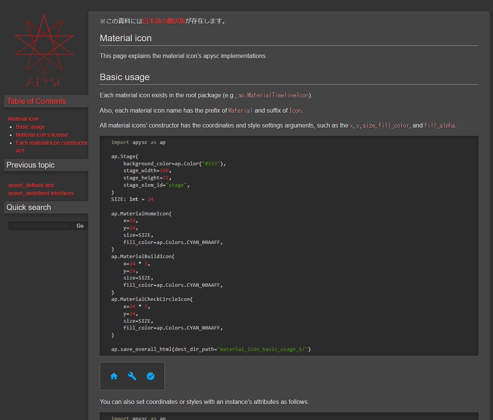Click the Quick search sidebar heading
The height and width of the screenshot is (420, 493).
pyautogui.click(x=29, y=207)
